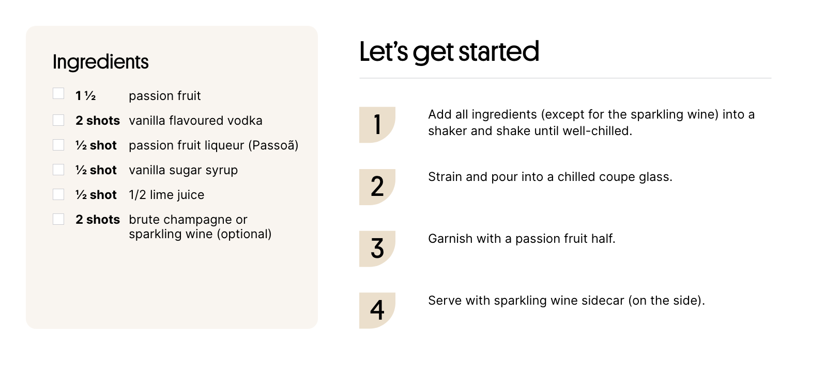
Task: Tick the vanilla flavoured vodka checkbox
Action: point(58,120)
